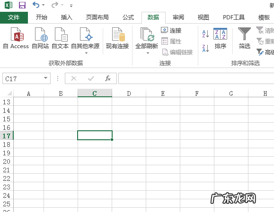Sort ascending A to Z
Image resolution: width=274 pixels, height=212 pixels.
click(x=205, y=34)
